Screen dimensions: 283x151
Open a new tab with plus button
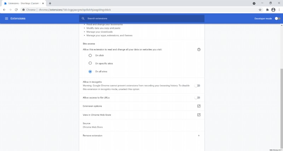click(50, 3)
